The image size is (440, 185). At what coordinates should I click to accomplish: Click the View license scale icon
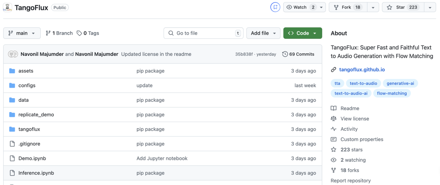pyautogui.click(x=334, y=119)
